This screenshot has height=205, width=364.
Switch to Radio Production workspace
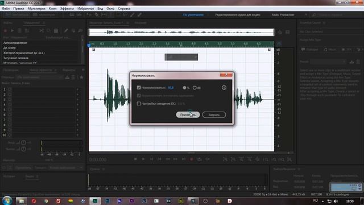[x=283, y=15]
